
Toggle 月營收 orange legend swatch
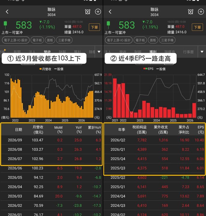[41, 69]
